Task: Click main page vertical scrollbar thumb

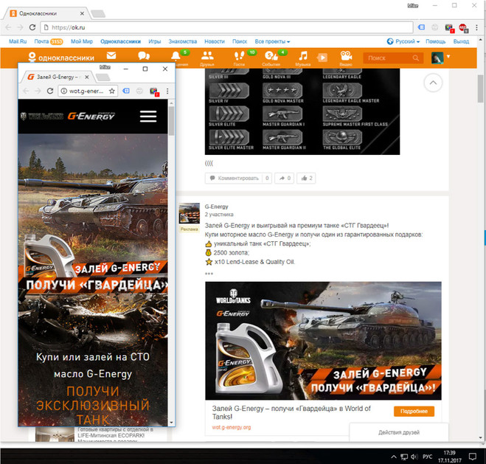Action: tap(480, 89)
